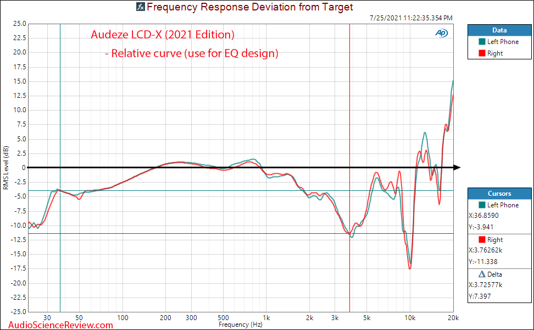Click the 30 tick label on the x-axis
The height and width of the screenshot is (330, 534).
point(47,318)
